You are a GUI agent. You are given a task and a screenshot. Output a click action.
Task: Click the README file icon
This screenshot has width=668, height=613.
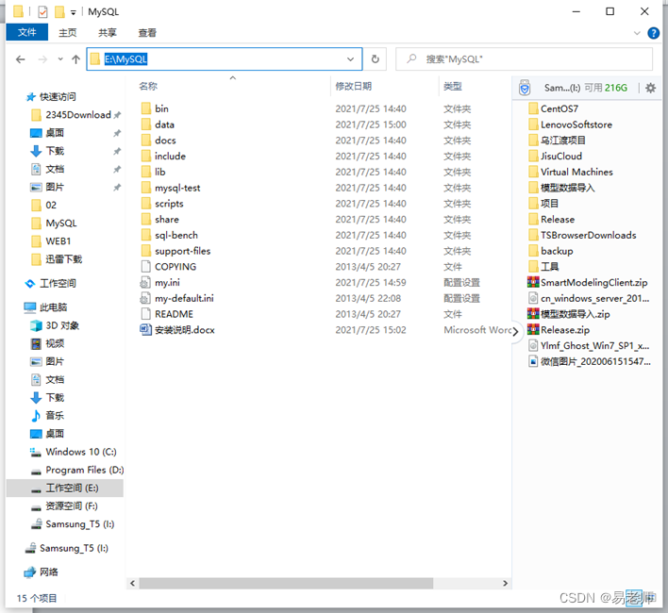coord(145,314)
